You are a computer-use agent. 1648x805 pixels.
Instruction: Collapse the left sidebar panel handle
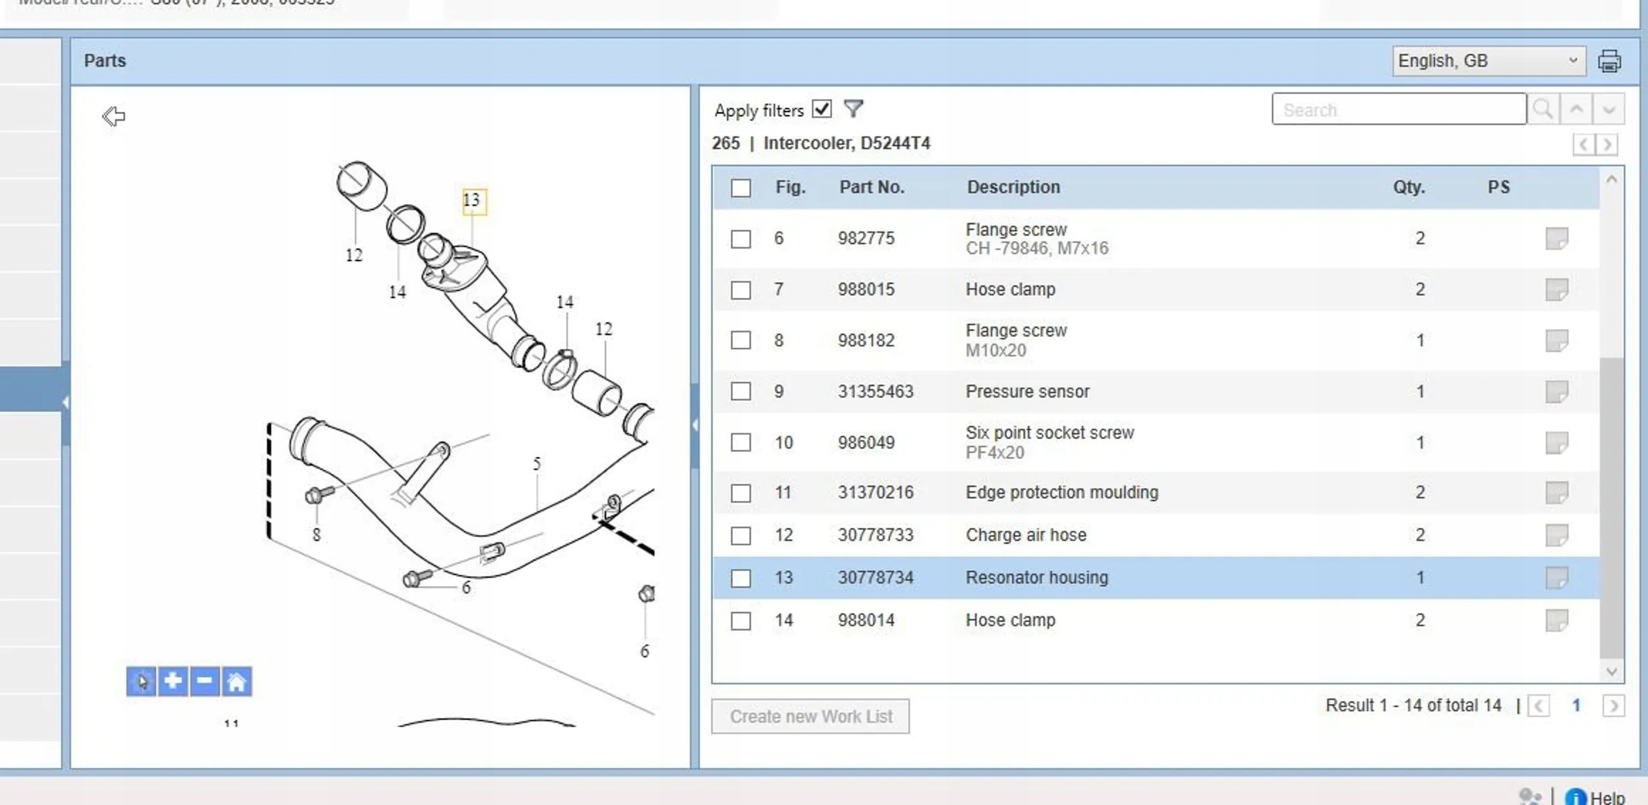65,402
